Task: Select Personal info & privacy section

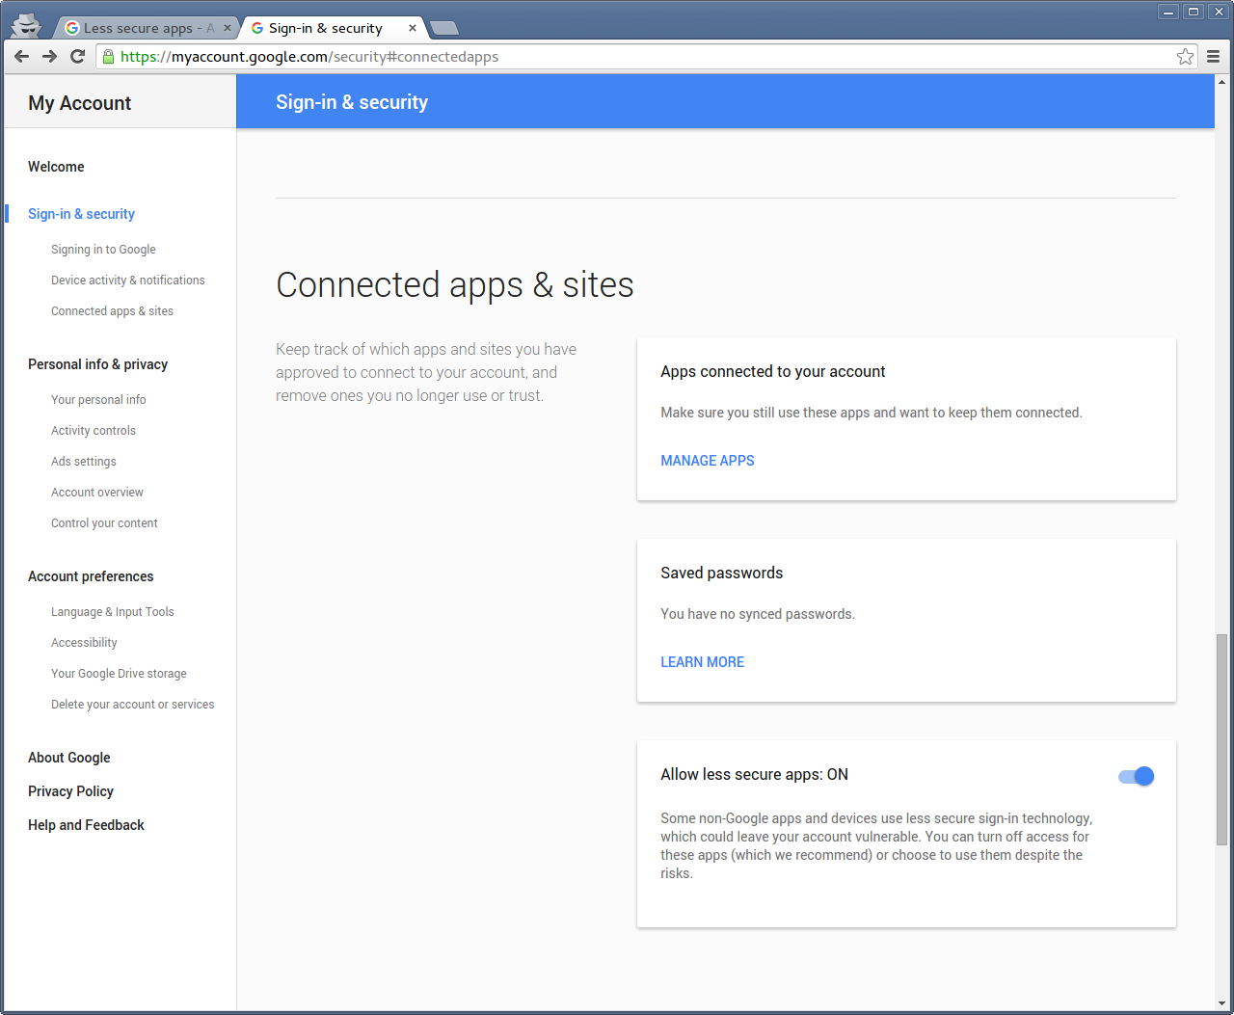Action: pyautogui.click(x=97, y=364)
